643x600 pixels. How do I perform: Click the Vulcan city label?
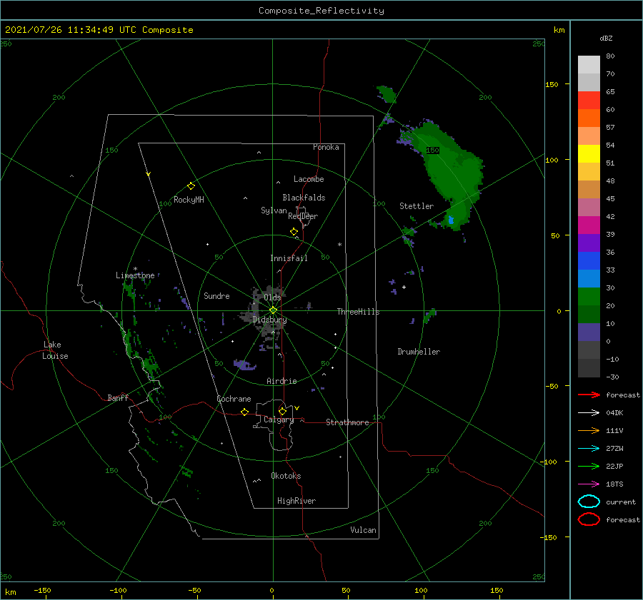pos(364,530)
